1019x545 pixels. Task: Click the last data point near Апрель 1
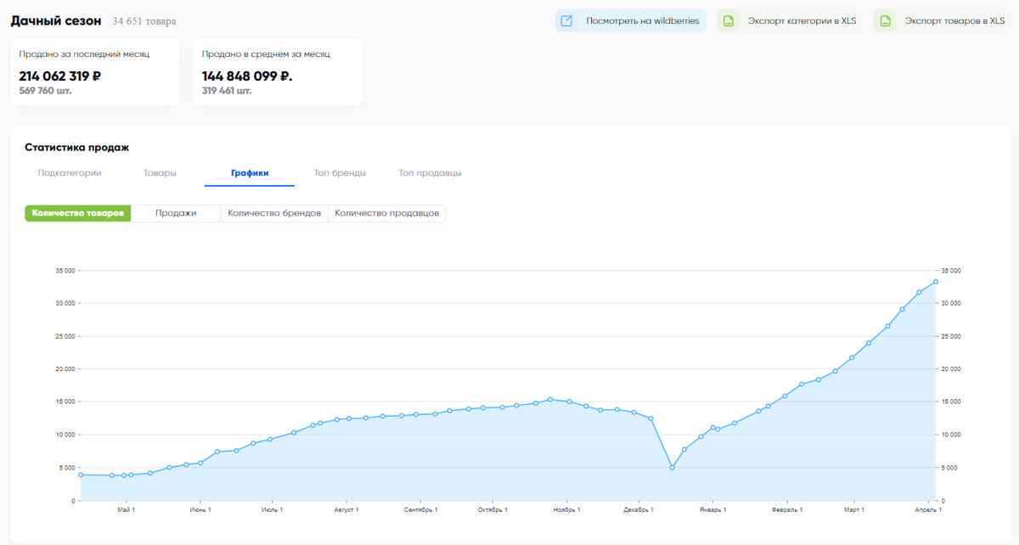(x=936, y=282)
